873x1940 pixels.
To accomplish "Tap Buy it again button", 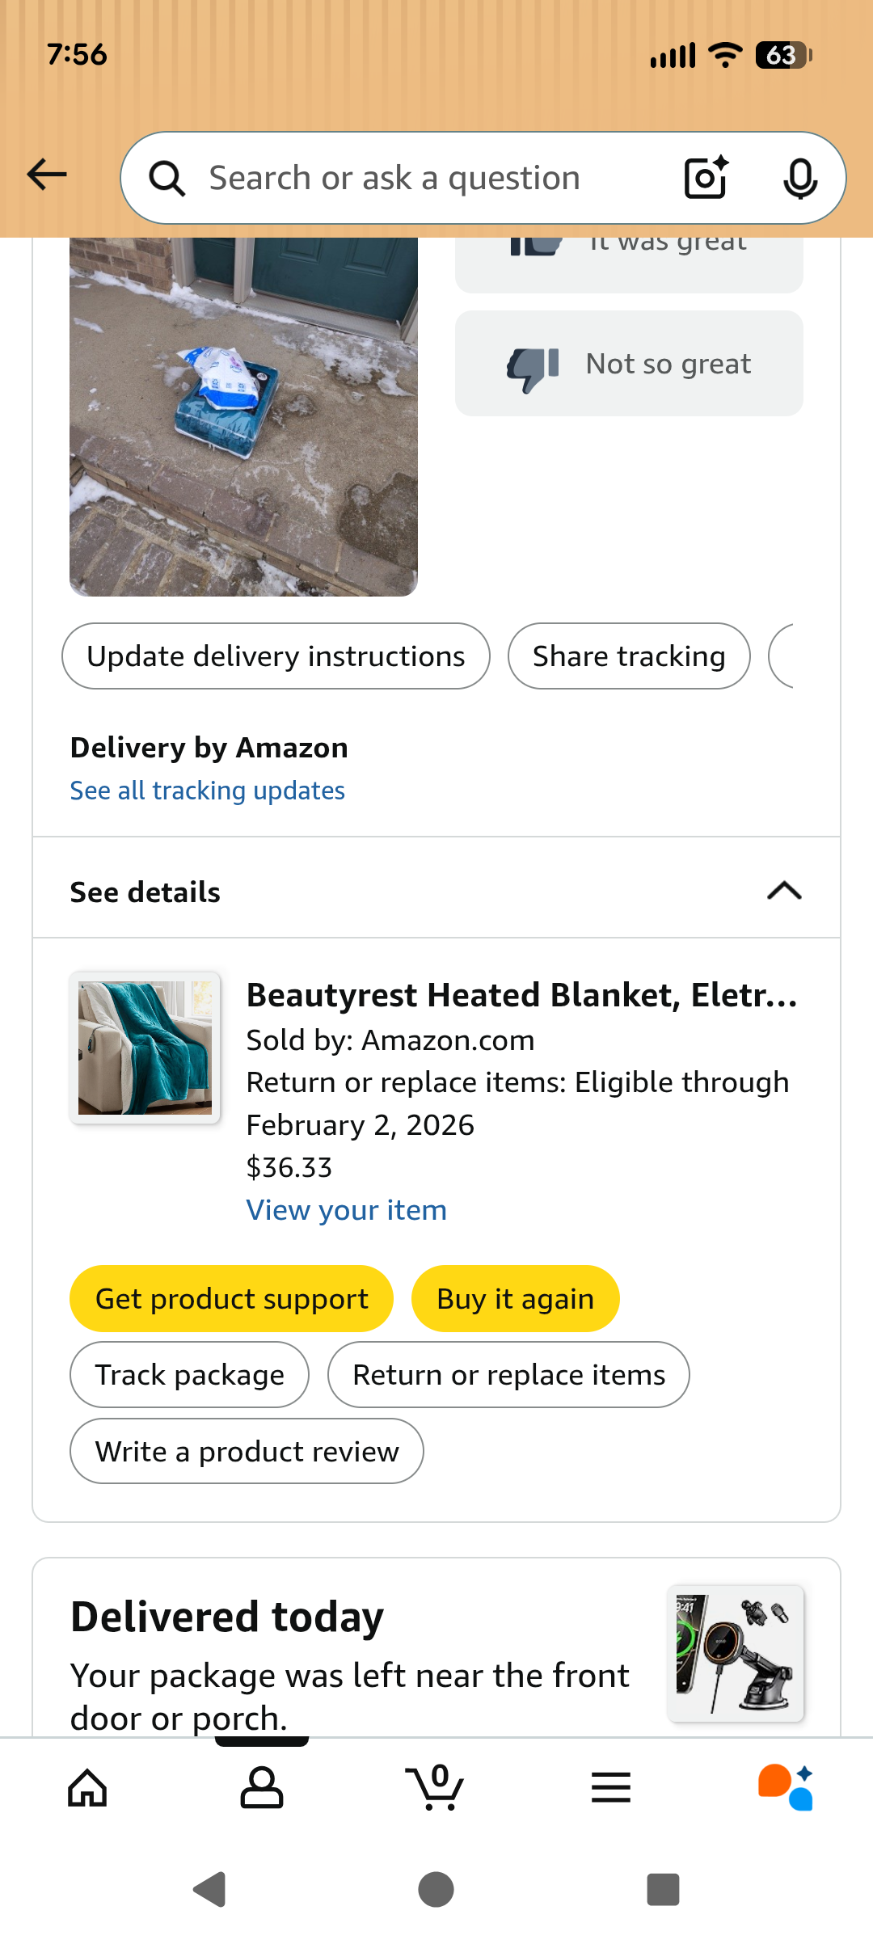I will [516, 1299].
